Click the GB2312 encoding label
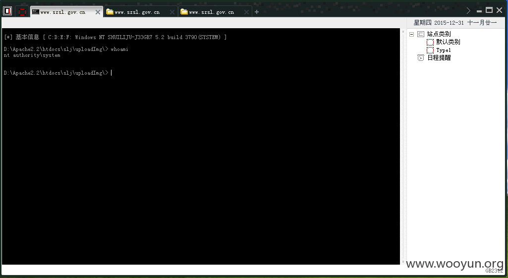This screenshot has width=508, height=278. [494, 271]
